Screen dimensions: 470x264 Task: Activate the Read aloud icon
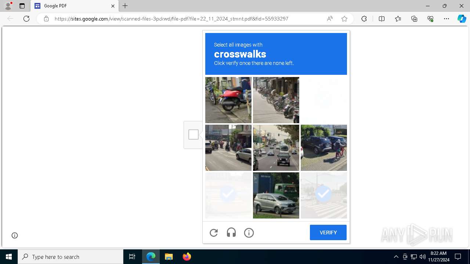330,19
